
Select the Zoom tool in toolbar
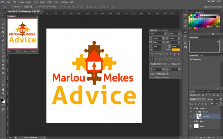click(3, 93)
